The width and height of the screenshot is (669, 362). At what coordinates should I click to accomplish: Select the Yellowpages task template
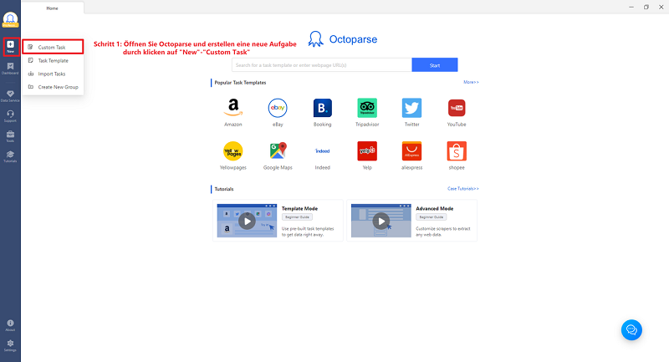233,156
